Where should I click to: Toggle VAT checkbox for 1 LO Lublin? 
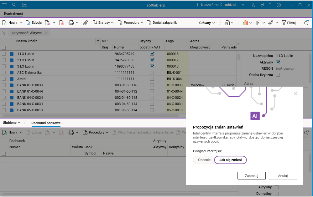pyautogui.click(x=152, y=54)
